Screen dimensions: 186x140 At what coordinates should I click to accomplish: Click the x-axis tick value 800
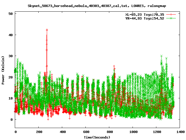pyautogui.click(x=110, y=132)
